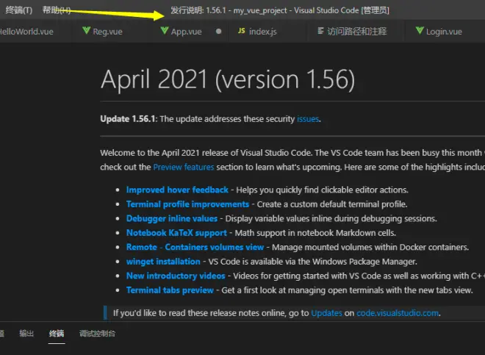Switch to the Login.vue tab
Screen dimensions: 485x355
pyautogui.click(x=444, y=32)
